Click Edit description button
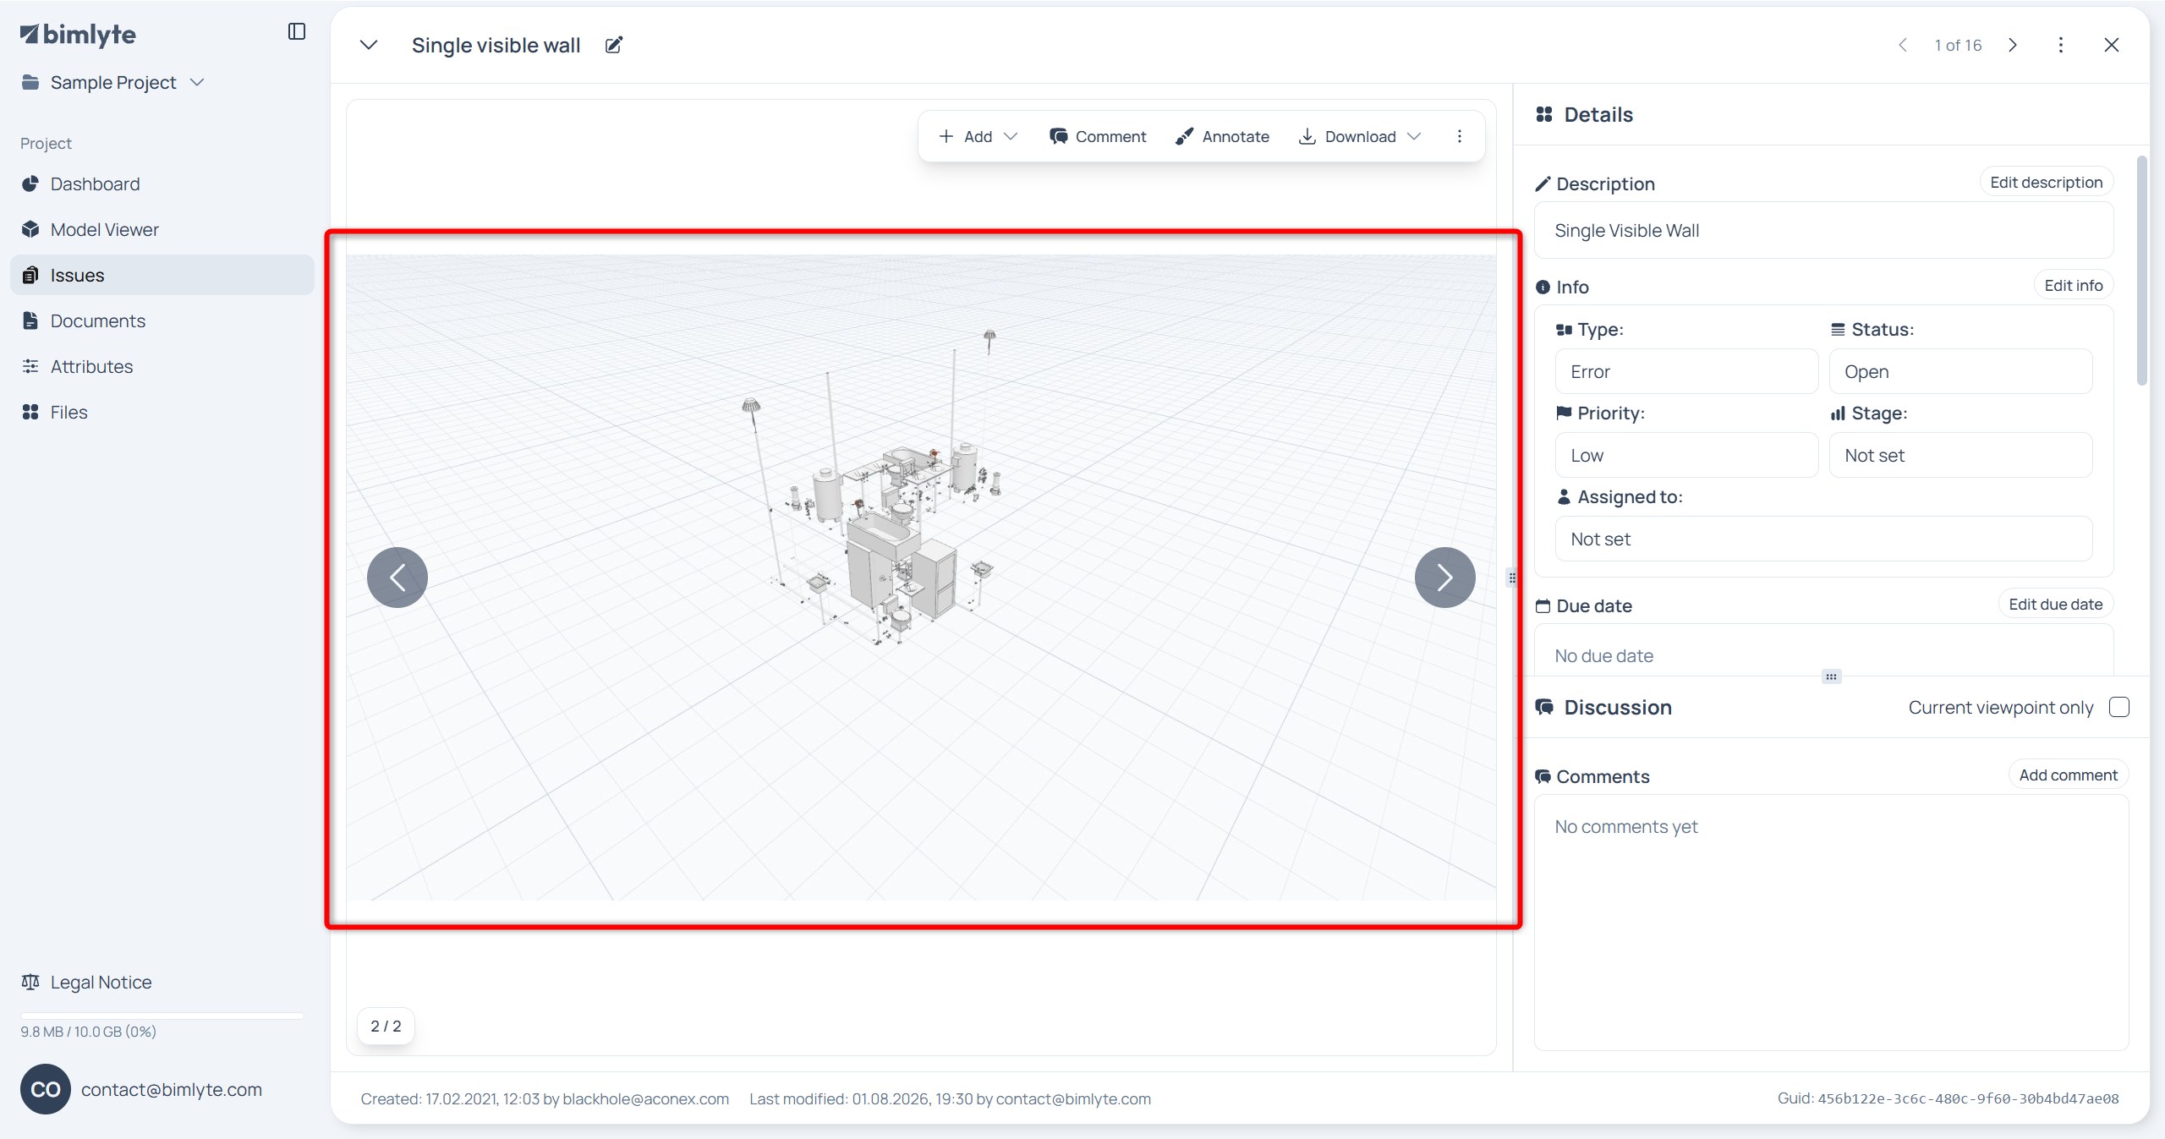 click(2047, 183)
